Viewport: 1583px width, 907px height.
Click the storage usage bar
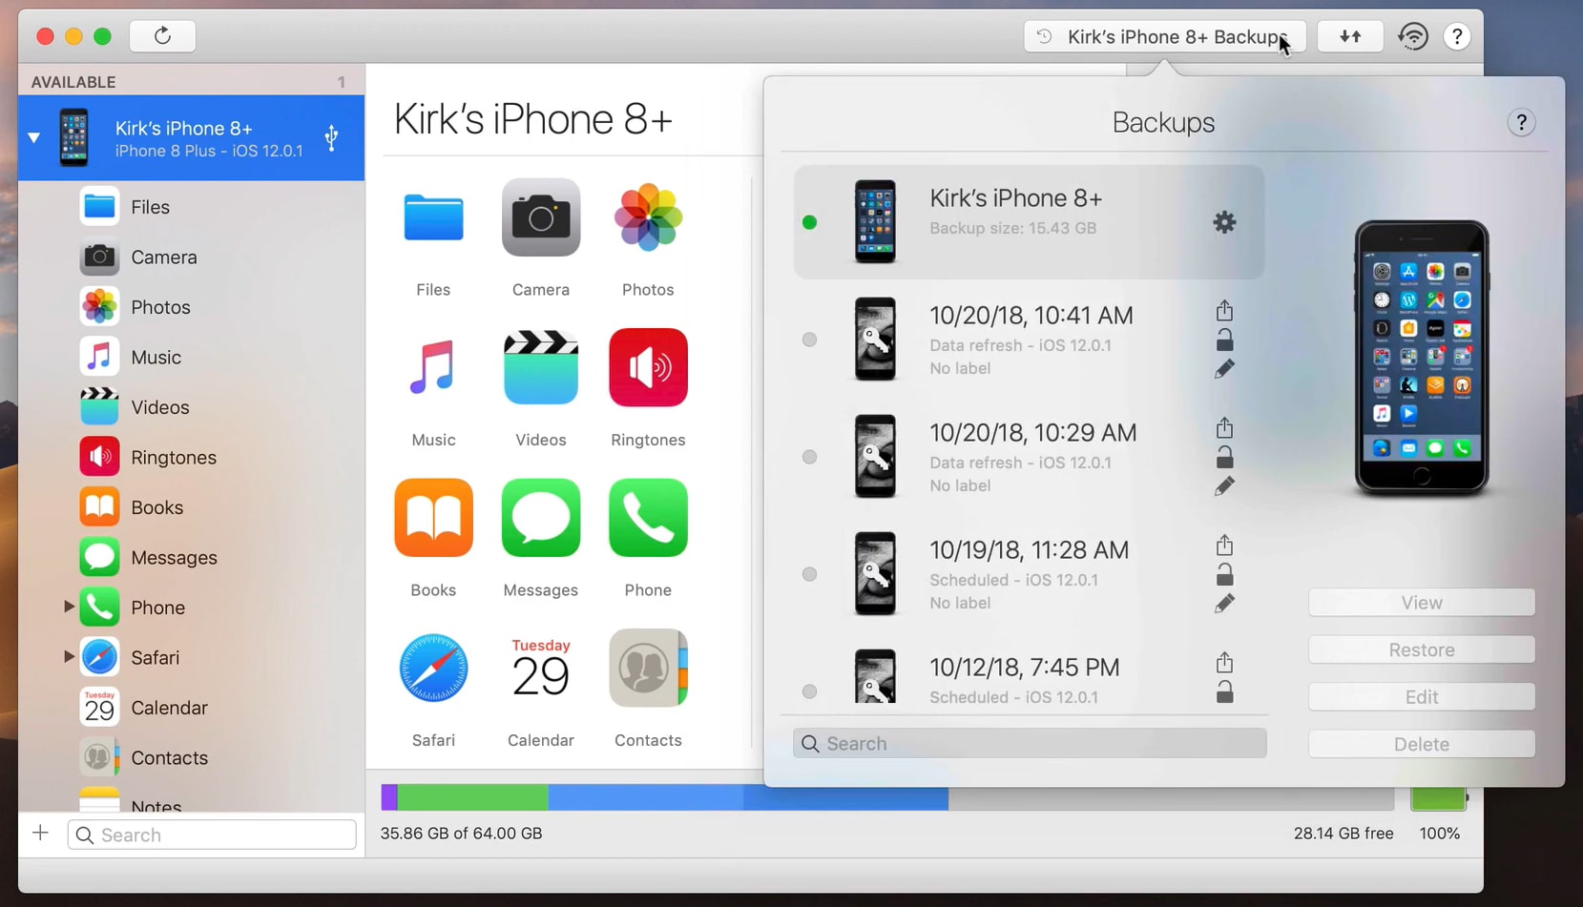pos(887,797)
